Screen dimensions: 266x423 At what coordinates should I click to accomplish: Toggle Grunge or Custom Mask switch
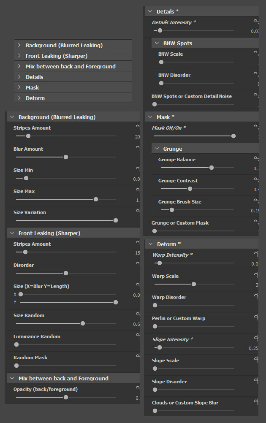[x=155, y=231]
